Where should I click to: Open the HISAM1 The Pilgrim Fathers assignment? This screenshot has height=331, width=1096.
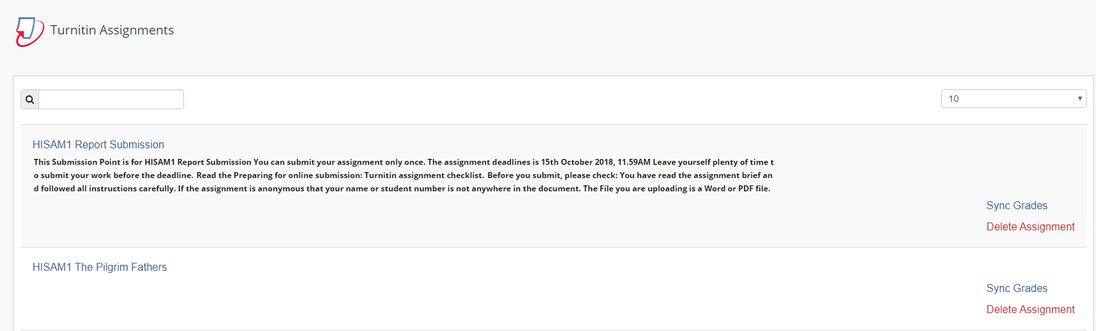click(100, 267)
